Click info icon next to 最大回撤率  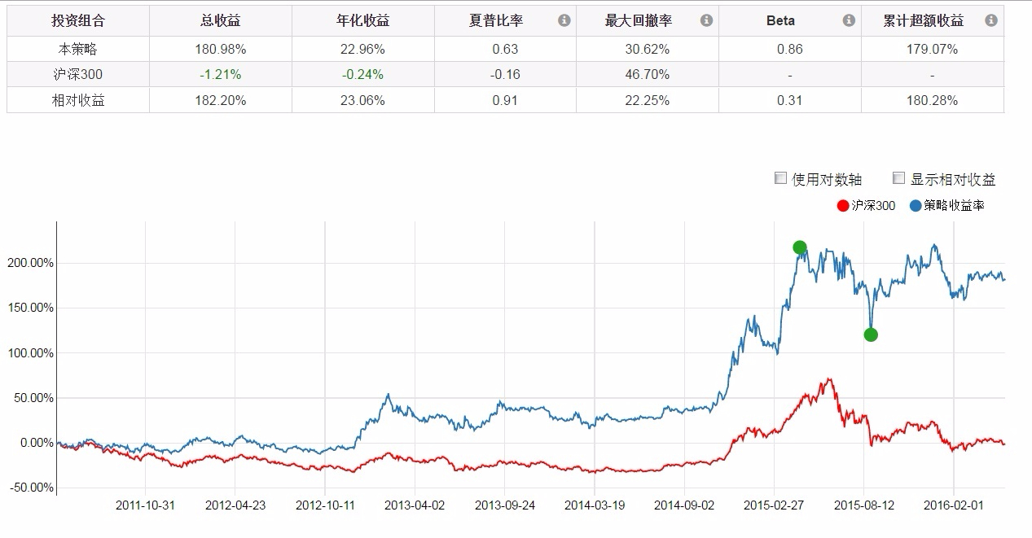[706, 20]
